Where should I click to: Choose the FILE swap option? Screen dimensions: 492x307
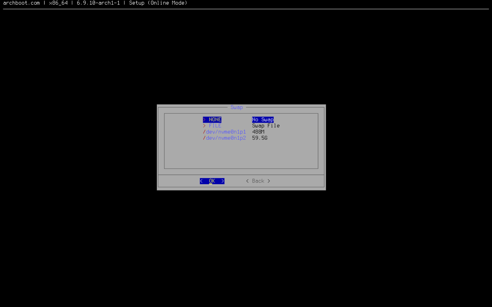pyautogui.click(x=212, y=126)
